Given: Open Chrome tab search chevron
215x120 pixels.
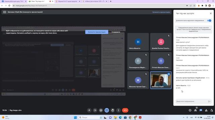Looking at the screenshot, I should coord(198,1).
